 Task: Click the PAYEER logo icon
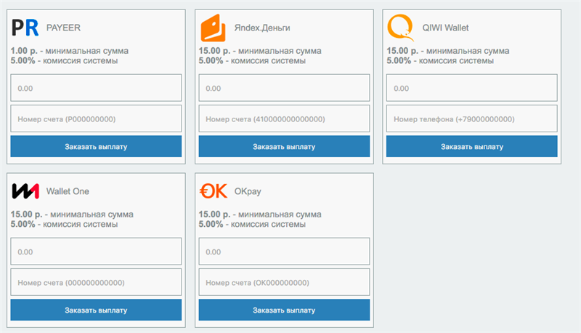point(25,29)
